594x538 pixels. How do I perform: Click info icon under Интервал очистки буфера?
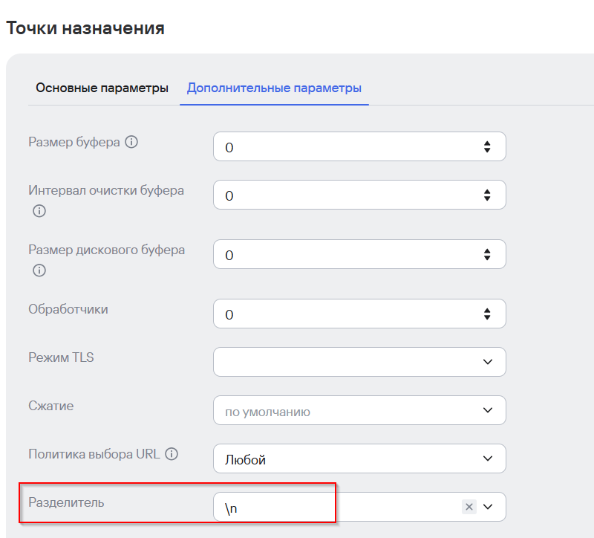click(x=39, y=211)
